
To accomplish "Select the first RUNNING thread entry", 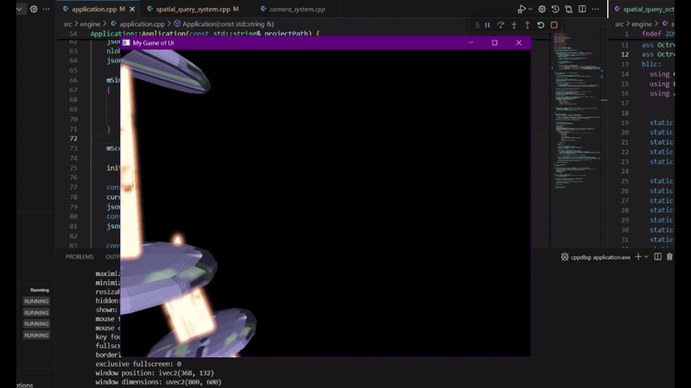I will point(36,301).
